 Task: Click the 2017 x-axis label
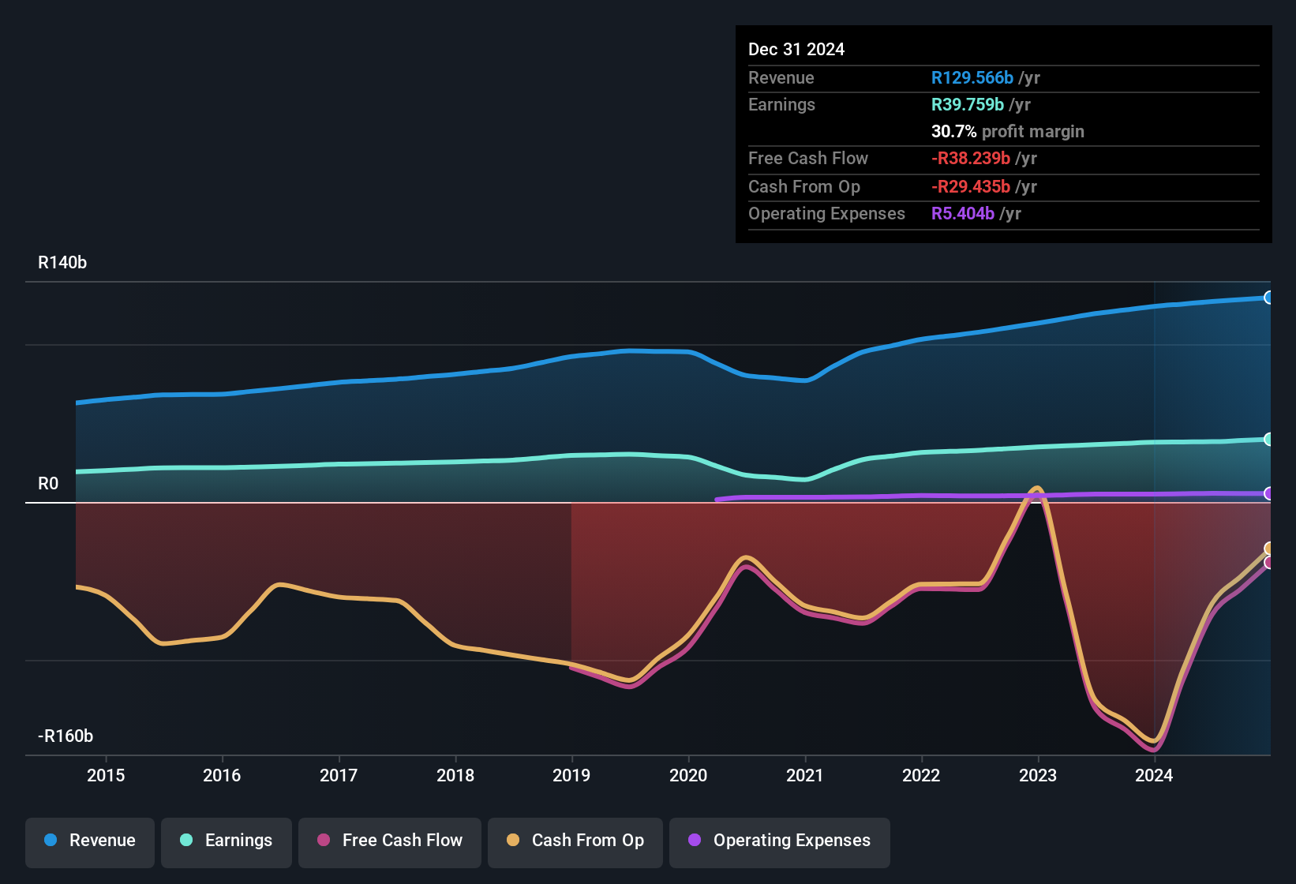339,775
